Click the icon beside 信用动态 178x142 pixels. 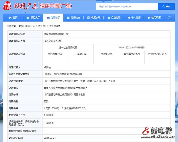point(68,18)
